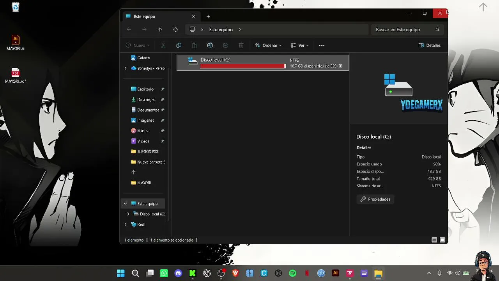The height and width of the screenshot is (281, 499).
Task: Paste using the clipboard toolbar icon
Action: (194, 45)
